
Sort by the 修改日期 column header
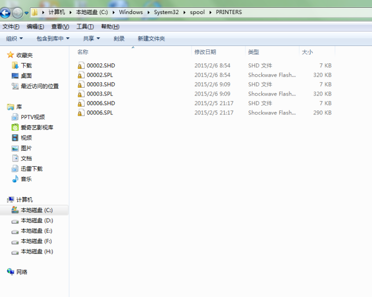tap(205, 52)
